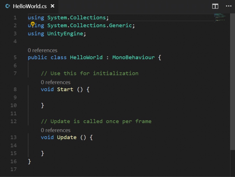Viewport: 235px width, 177px height.
Task: Click the closing brace on line 15
Action: click(42, 153)
